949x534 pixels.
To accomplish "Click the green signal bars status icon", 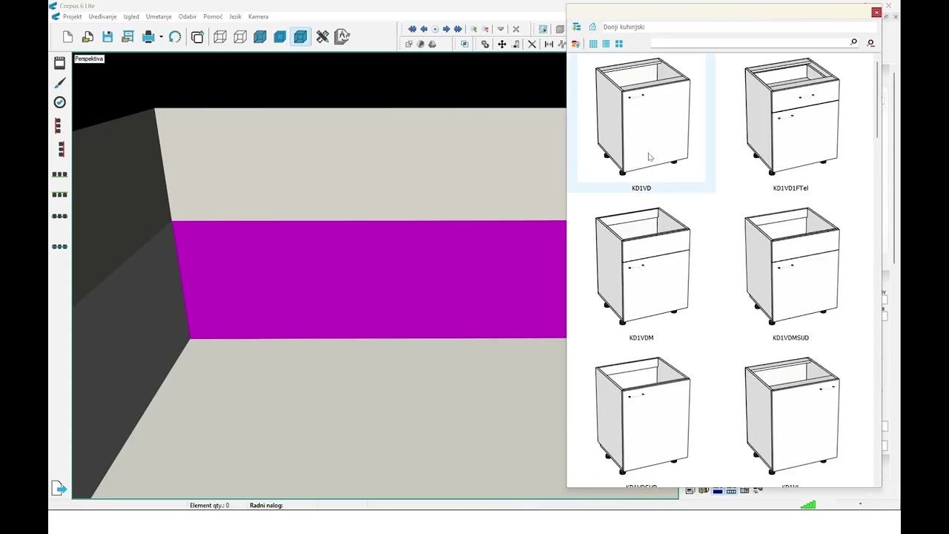I will click(x=808, y=505).
